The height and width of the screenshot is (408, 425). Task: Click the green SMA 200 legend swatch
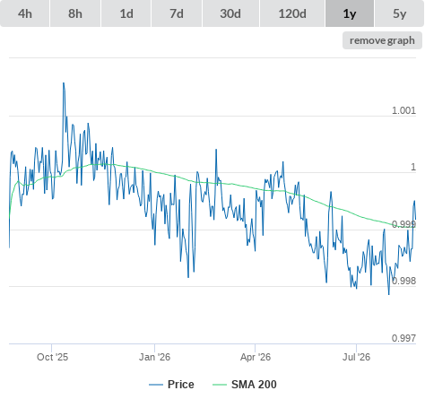pyautogui.click(x=220, y=385)
